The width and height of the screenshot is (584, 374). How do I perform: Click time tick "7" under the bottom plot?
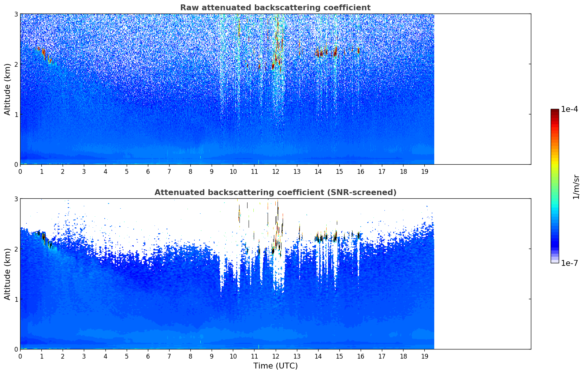(x=169, y=356)
